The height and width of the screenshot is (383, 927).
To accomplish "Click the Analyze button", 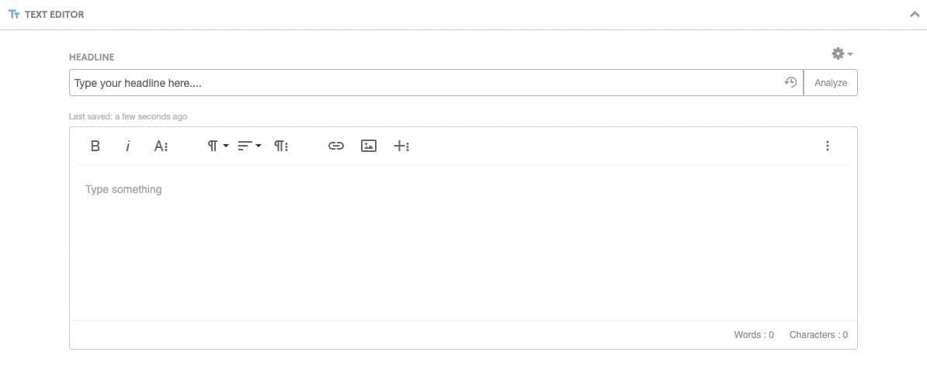I will 831,83.
